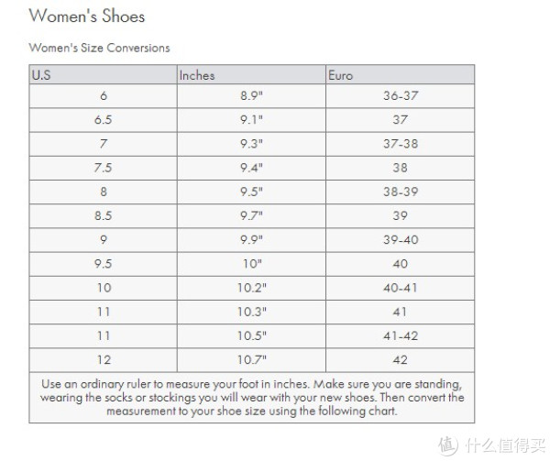Viewport: 550px width, 461px height.
Task: Click US size 12 cell
Action: (103, 360)
